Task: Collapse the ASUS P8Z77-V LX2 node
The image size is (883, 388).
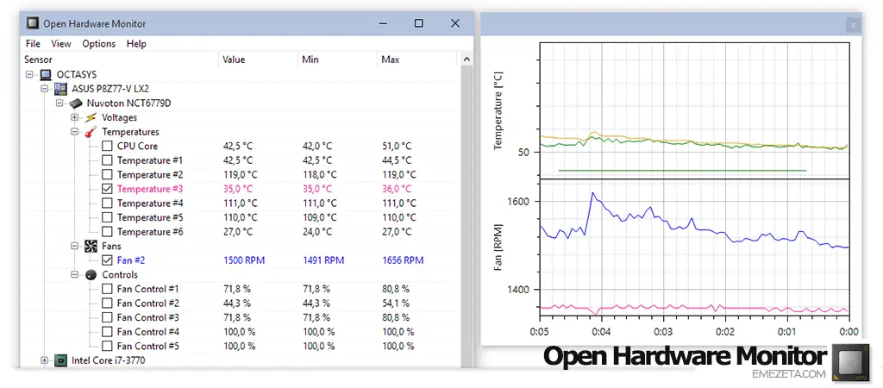Action: tap(45, 89)
